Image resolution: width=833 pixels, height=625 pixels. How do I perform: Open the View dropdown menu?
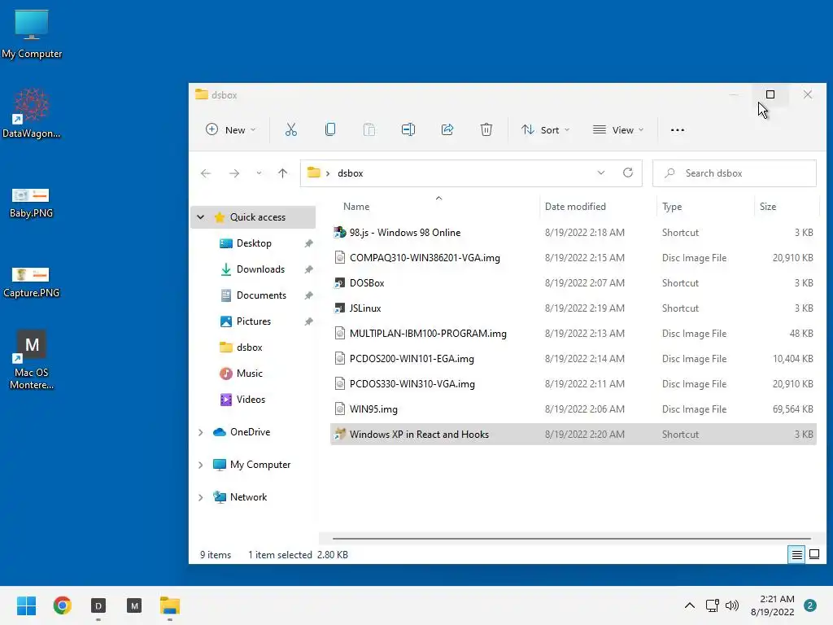[618, 129]
